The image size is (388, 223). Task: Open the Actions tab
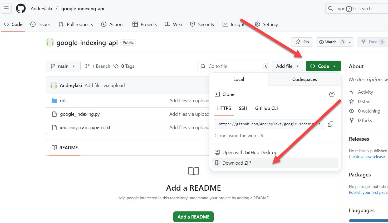click(x=113, y=24)
